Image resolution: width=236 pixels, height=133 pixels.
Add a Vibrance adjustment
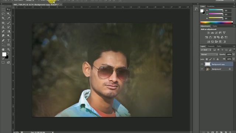coord(224,33)
